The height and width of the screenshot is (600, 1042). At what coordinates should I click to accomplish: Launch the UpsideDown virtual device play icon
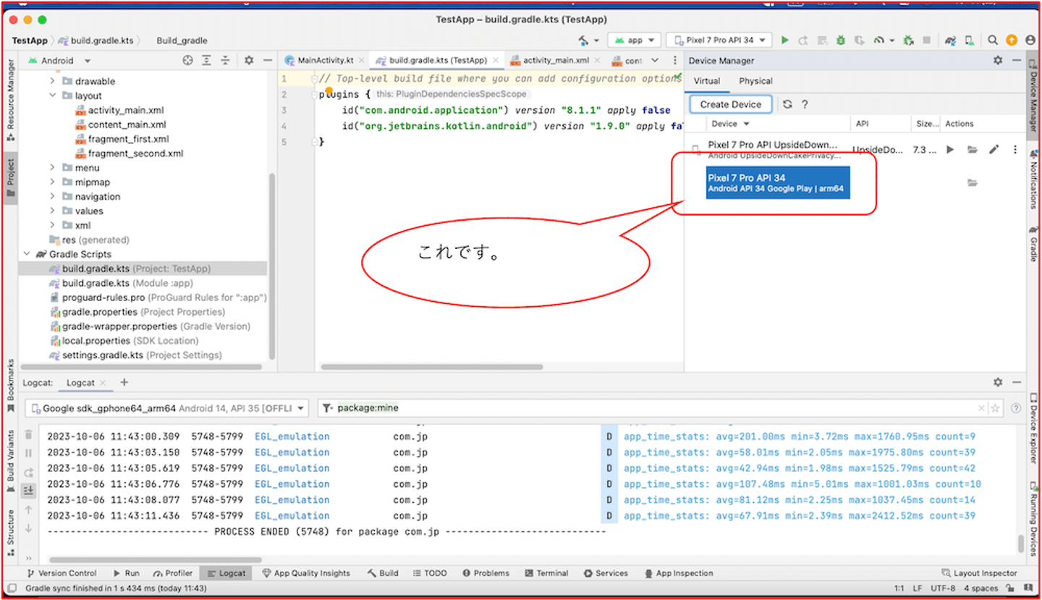(x=950, y=150)
